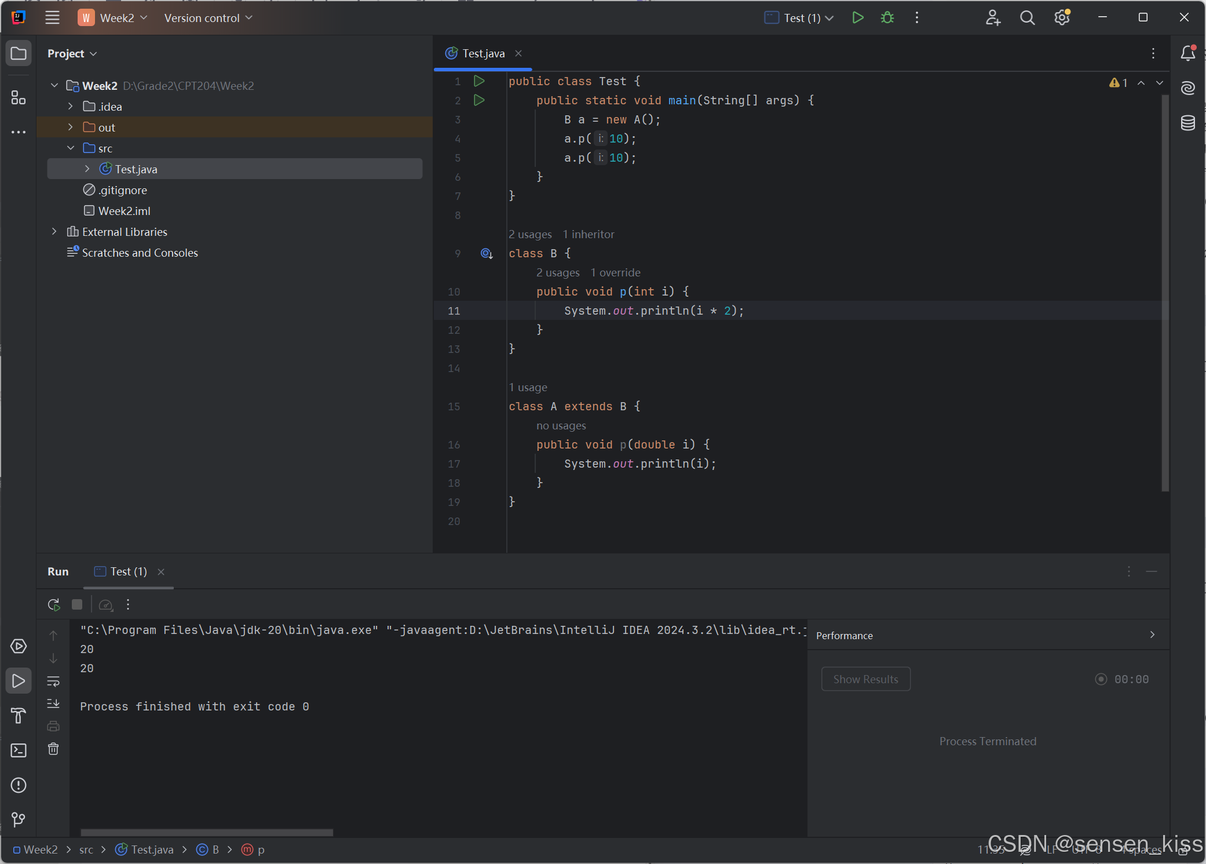
Task: Click the editor vertical scrollbar
Action: click(x=1165, y=293)
